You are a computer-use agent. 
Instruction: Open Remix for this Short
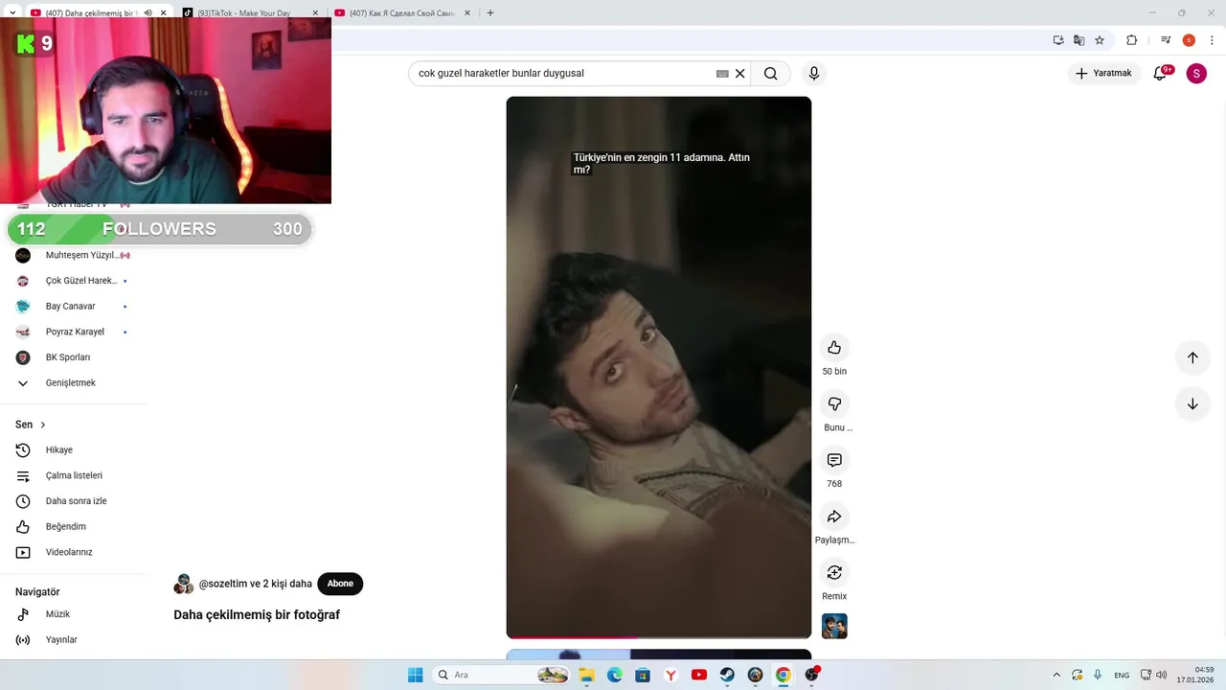click(834, 572)
